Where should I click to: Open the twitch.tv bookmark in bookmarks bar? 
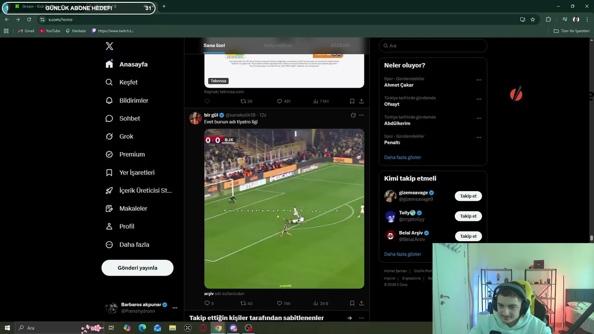click(x=113, y=31)
